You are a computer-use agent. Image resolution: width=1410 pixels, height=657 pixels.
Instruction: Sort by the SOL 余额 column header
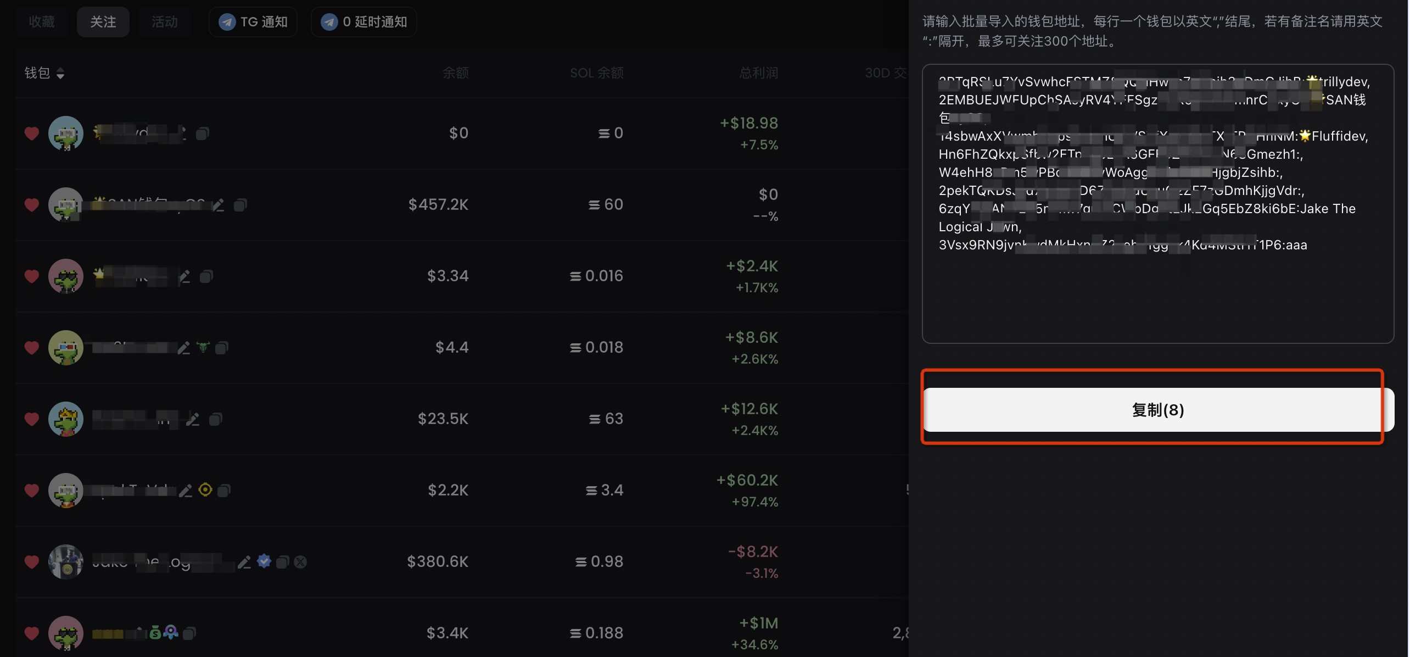tap(596, 73)
